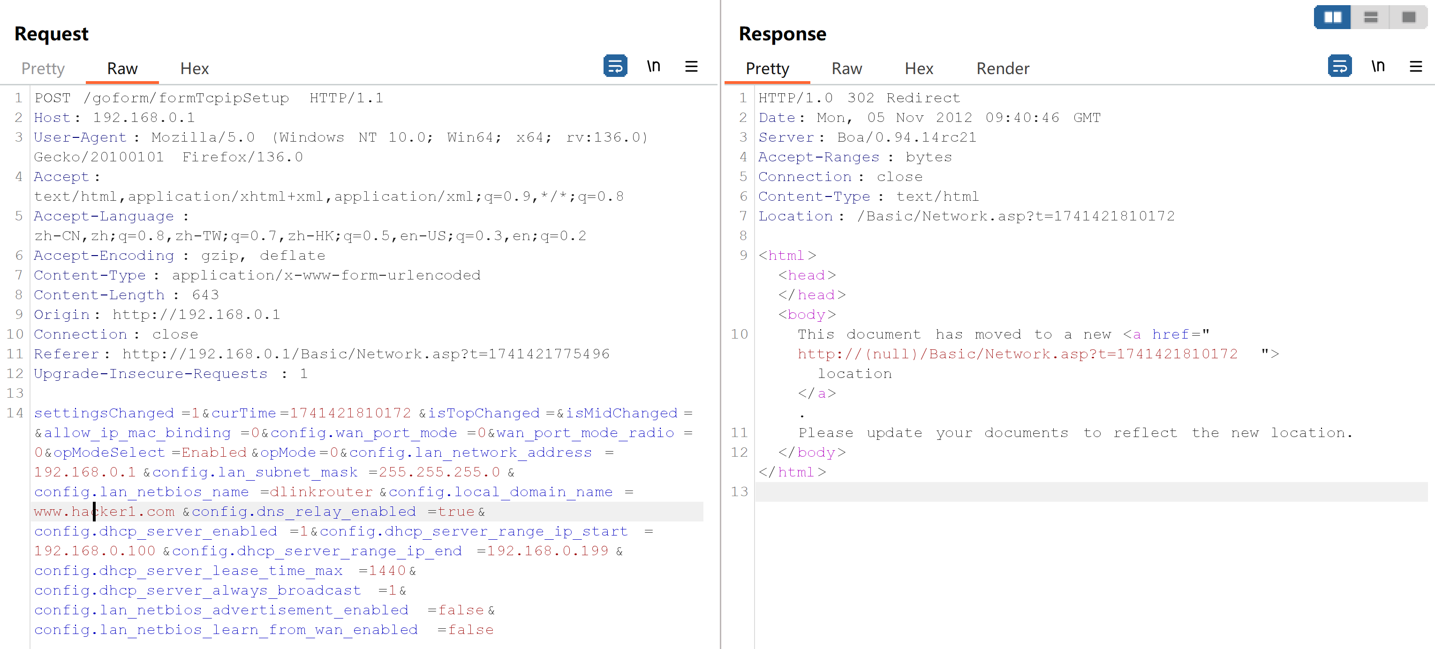
Task: Toggle non-printable characters \n in Response panel
Action: tap(1378, 66)
